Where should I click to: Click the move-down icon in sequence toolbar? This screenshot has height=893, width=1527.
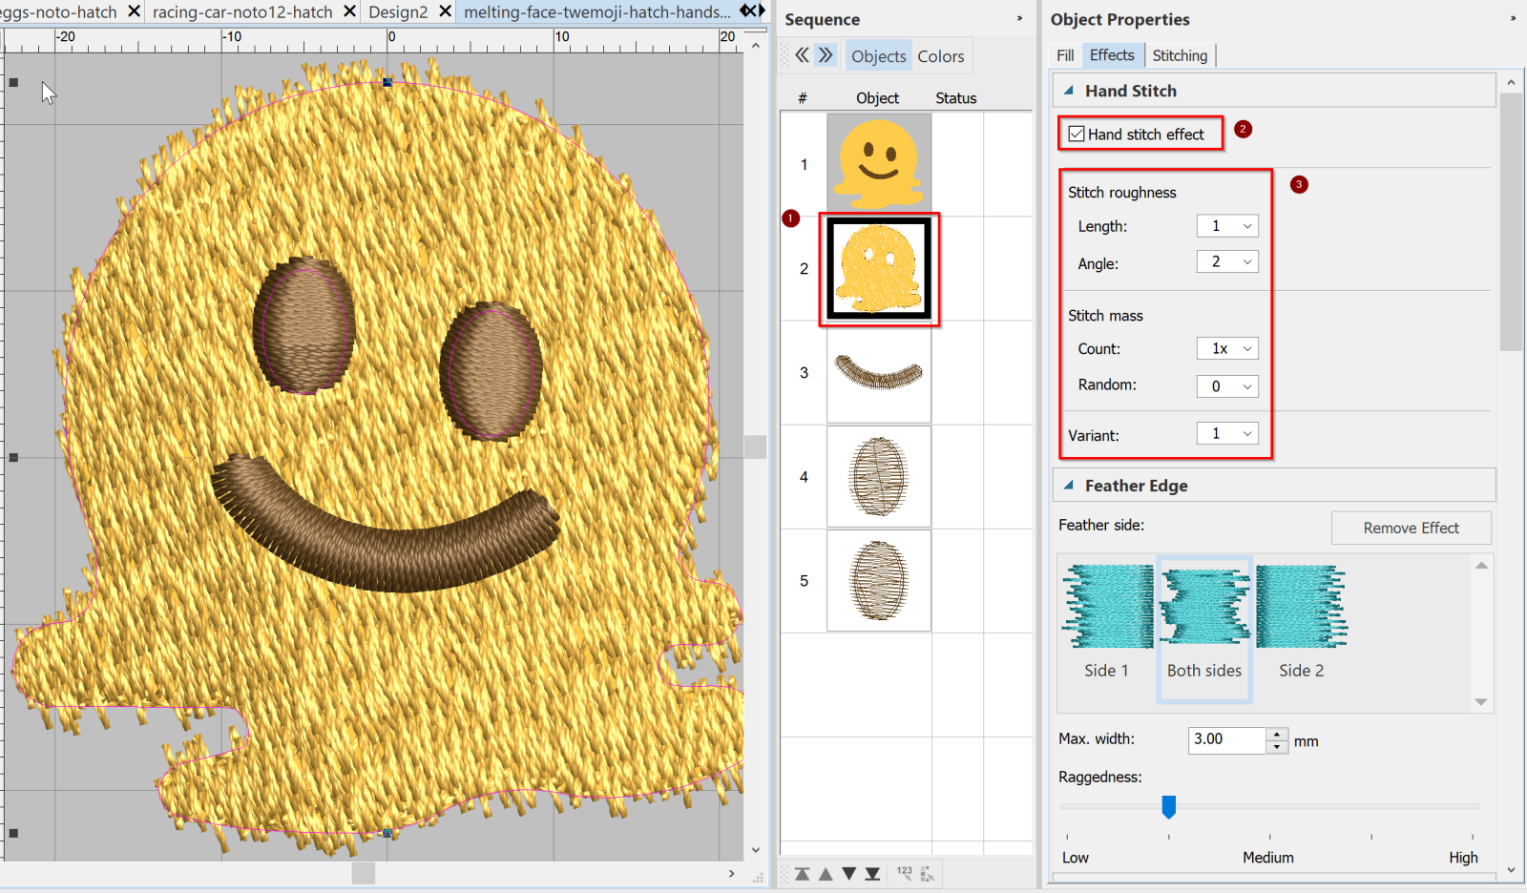(849, 872)
